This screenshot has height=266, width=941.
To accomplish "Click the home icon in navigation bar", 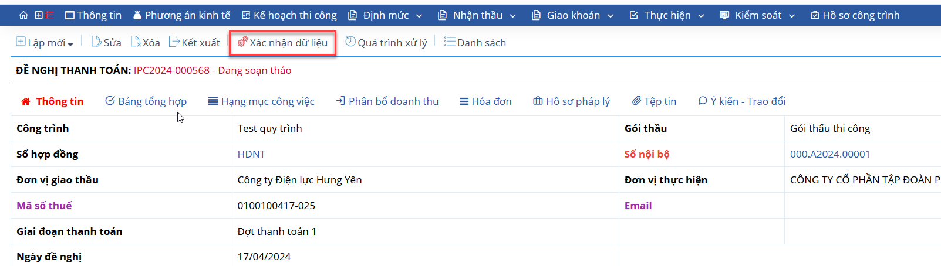I will point(23,15).
